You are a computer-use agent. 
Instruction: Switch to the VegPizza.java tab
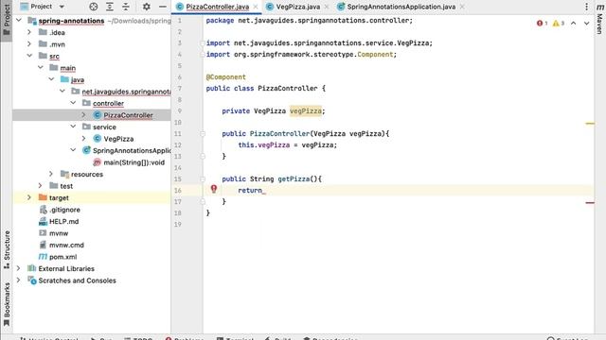coord(298,7)
